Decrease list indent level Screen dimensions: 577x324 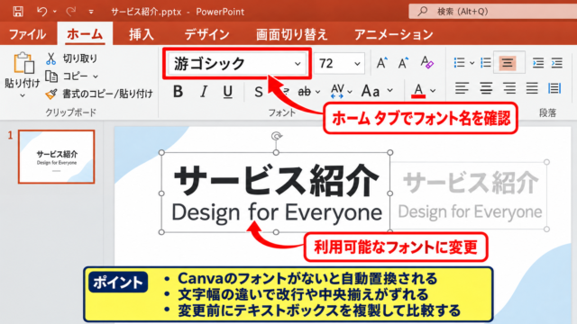(x=538, y=63)
